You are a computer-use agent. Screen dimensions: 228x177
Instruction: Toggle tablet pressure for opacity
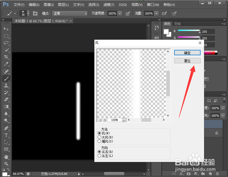[128, 14]
